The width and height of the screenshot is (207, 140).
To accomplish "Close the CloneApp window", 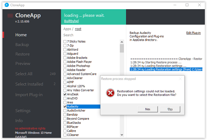I will [199, 5].
